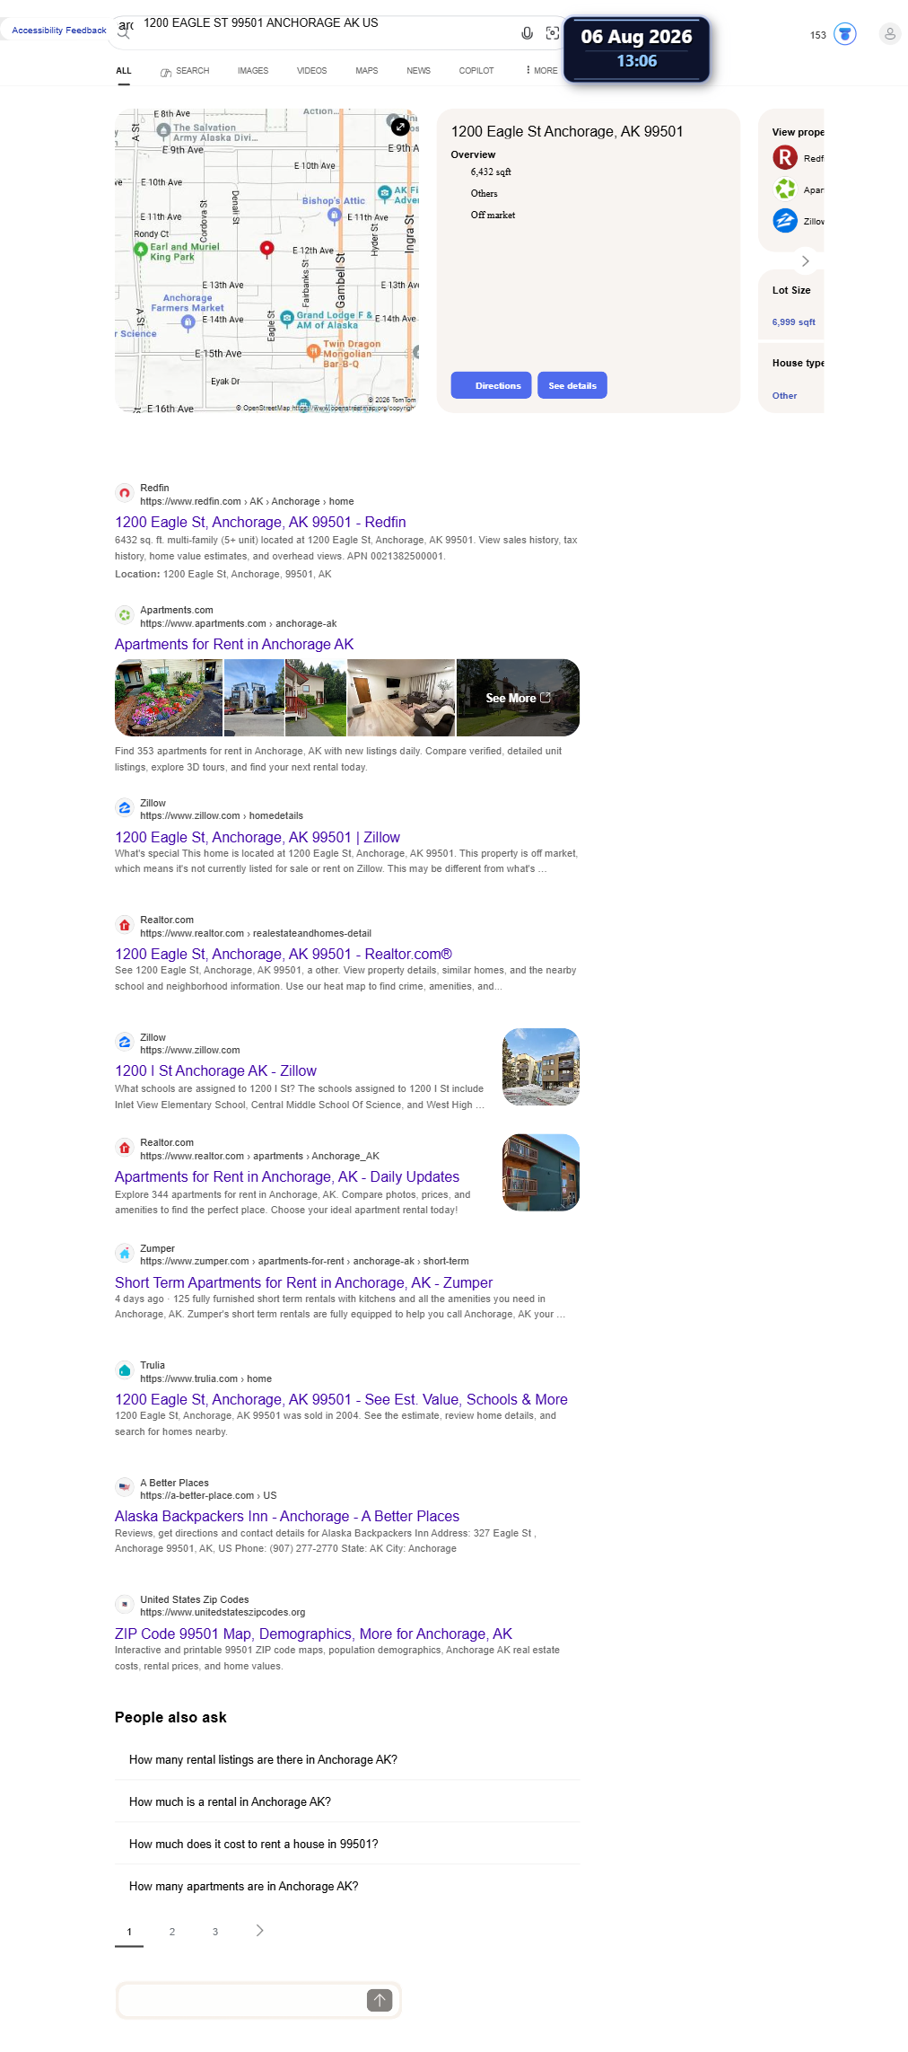Click Redfin icon in View property panel
Screen dimensions: 908x2052
pyautogui.click(x=785, y=158)
